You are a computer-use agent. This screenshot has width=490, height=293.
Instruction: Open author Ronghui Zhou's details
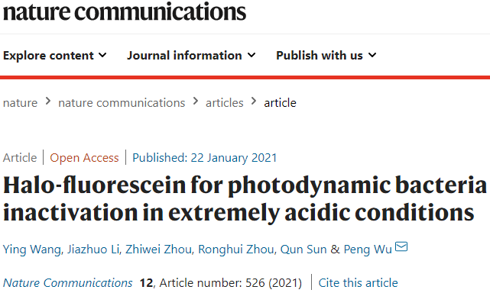pyautogui.click(x=236, y=250)
